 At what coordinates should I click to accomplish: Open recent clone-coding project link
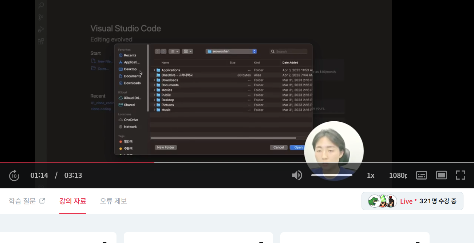pos(101,109)
